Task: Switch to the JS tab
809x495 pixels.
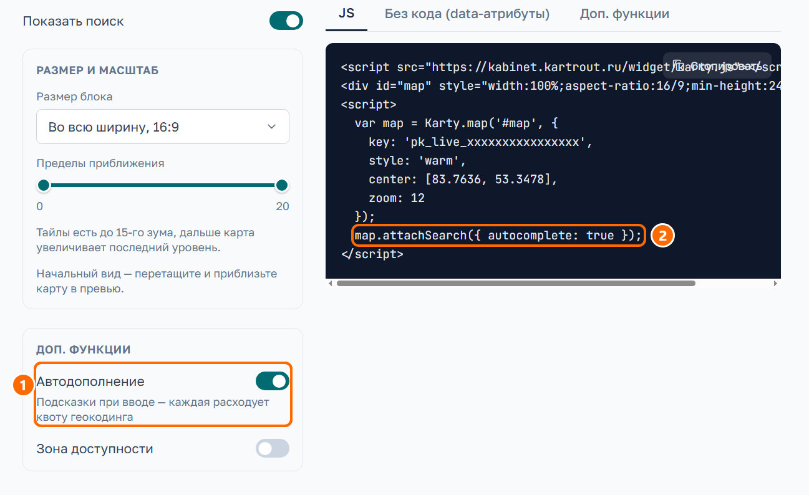Action: pos(346,13)
